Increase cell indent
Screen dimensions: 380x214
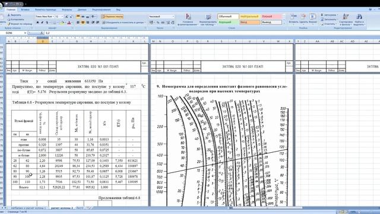(x=97, y=23)
